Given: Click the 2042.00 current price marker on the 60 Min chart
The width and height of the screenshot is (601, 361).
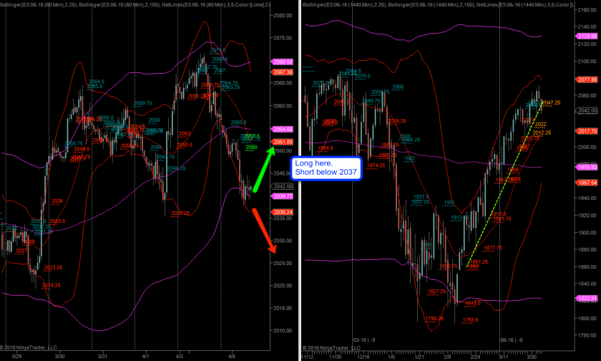Looking at the screenshot, I should pos(283,186).
